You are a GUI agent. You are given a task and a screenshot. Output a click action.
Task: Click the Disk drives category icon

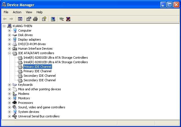(15, 35)
